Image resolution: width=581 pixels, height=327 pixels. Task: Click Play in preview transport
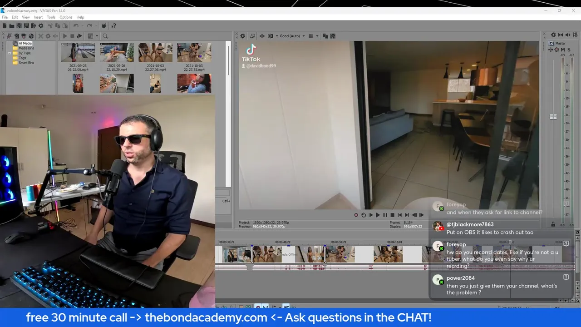pyautogui.click(x=378, y=215)
